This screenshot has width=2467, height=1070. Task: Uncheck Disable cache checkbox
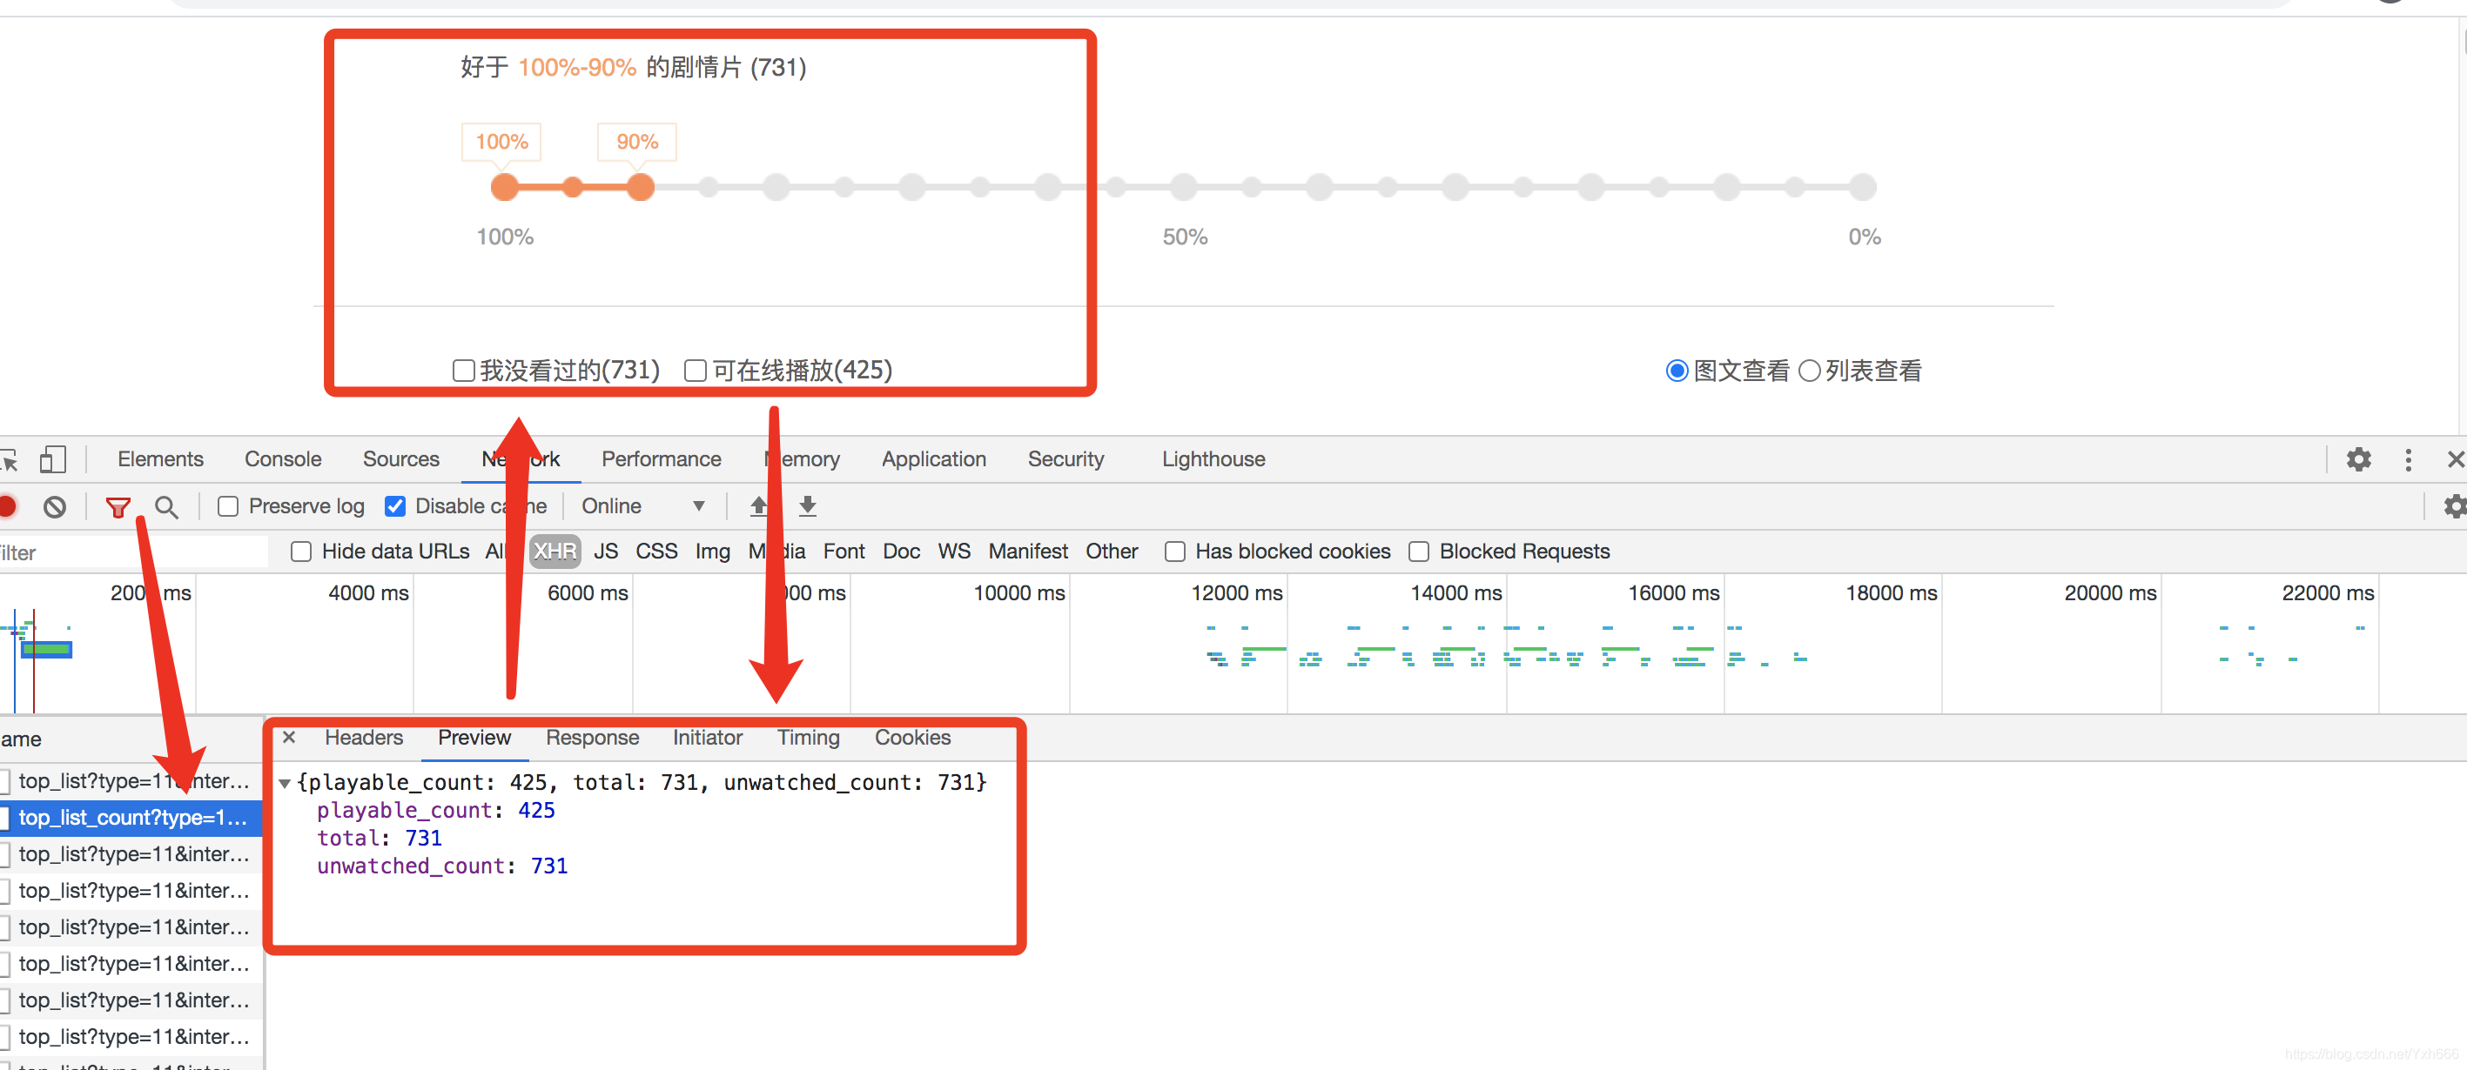coord(394,506)
